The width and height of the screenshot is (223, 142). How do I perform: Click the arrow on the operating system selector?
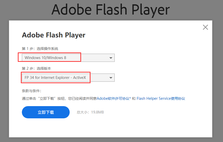click(x=111, y=58)
